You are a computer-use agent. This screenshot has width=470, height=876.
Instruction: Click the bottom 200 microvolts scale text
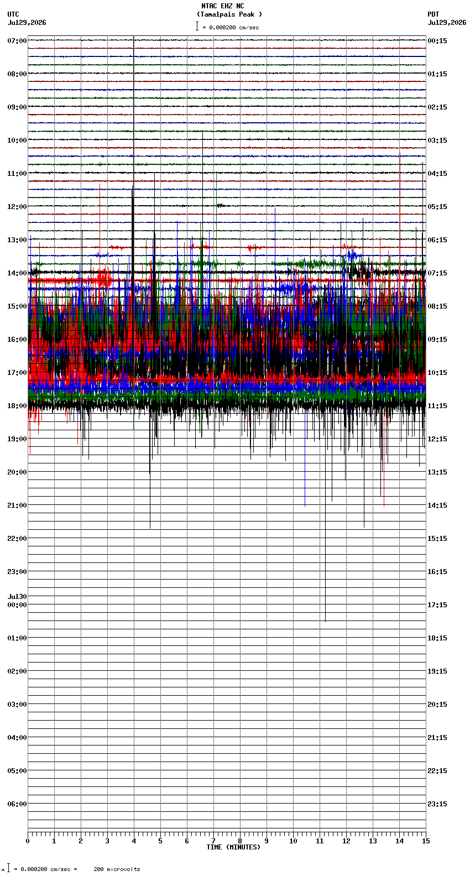(x=117, y=869)
